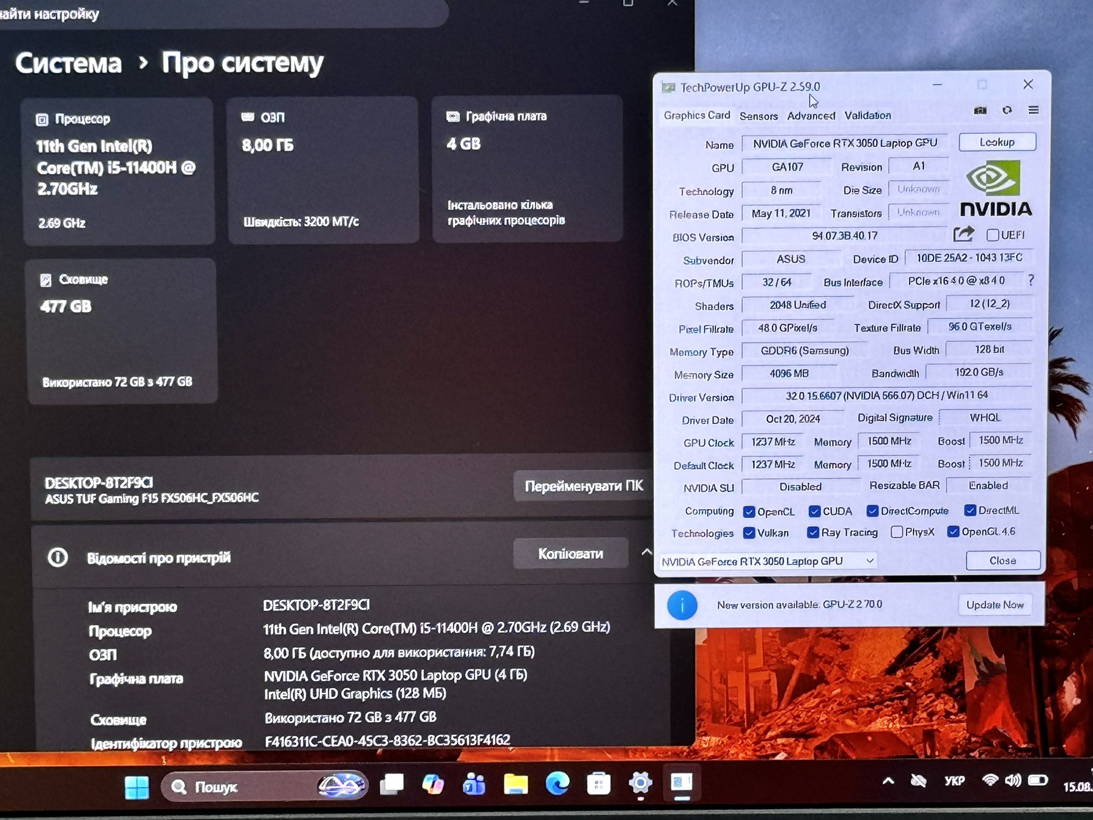Switch to the Sensors tab
The width and height of the screenshot is (1093, 820).
coord(758,116)
